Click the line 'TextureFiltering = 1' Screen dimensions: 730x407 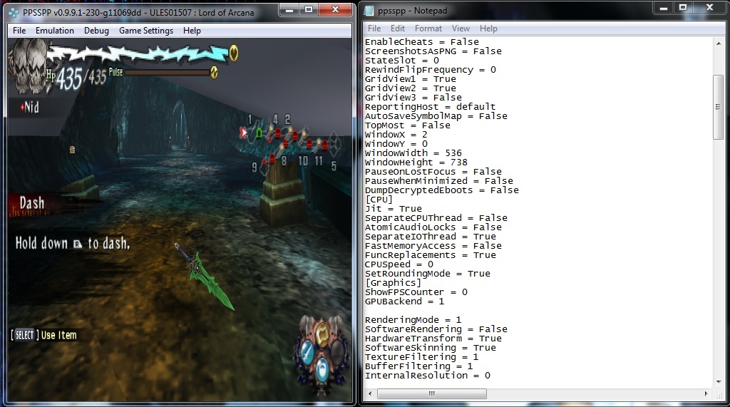pyautogui.click(x=422, y=357)
